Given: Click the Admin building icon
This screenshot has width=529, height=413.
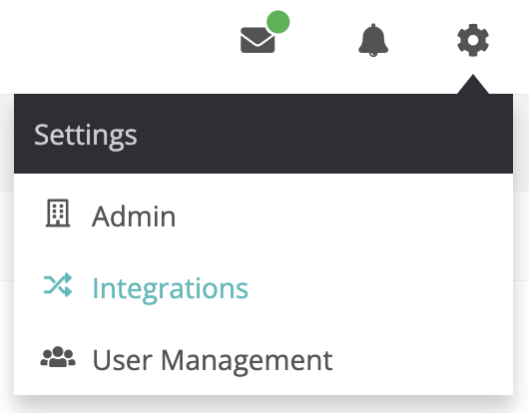Looking at the screenshot, I should click(x=58, y=213).
